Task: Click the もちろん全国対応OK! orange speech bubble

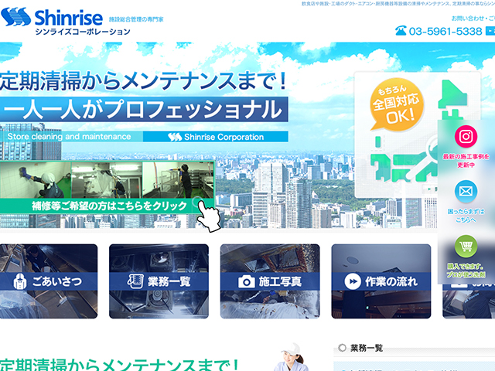Action: (x=397, y=104)
